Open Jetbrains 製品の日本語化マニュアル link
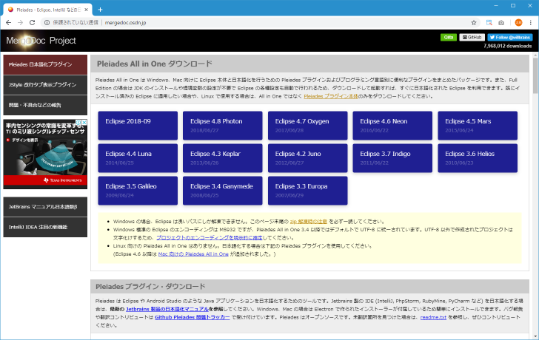 [x=167, y=309]
